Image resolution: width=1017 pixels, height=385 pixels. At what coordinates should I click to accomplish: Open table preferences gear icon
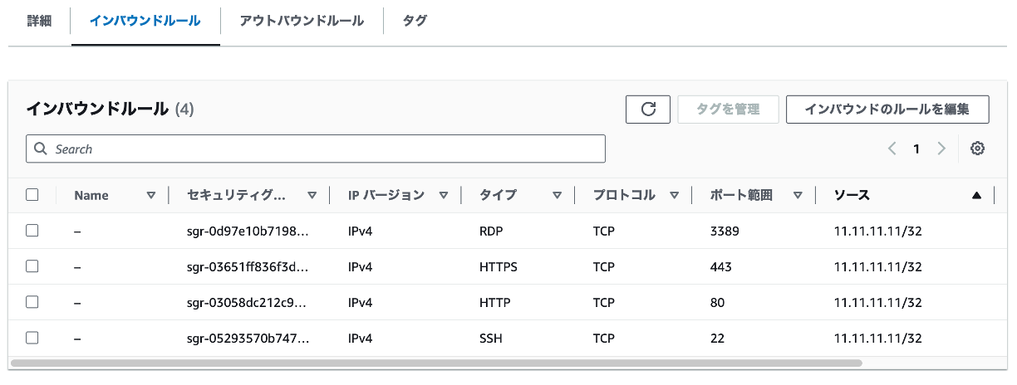point(977,149)
